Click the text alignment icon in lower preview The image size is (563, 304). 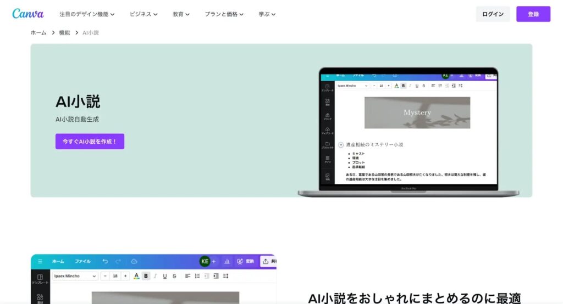[187, 276]
